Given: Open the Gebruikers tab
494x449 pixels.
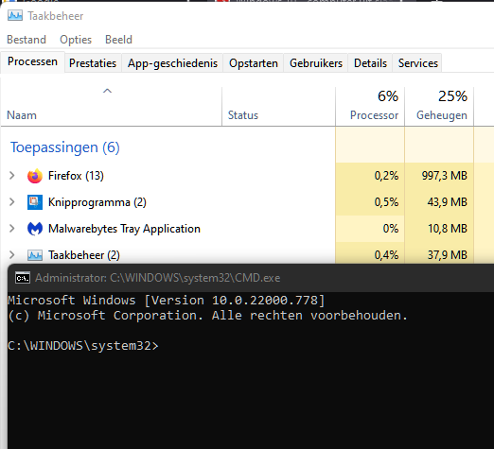Looking at the screenshot, I should (x=316, y=63).
